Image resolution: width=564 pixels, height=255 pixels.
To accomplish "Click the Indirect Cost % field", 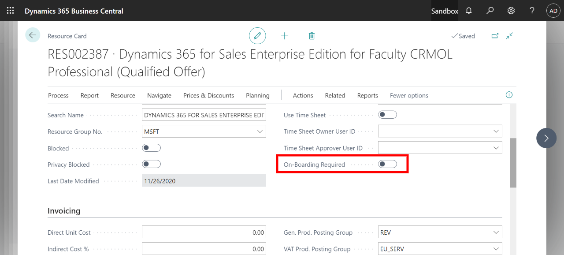I will (x=204, y=249).
